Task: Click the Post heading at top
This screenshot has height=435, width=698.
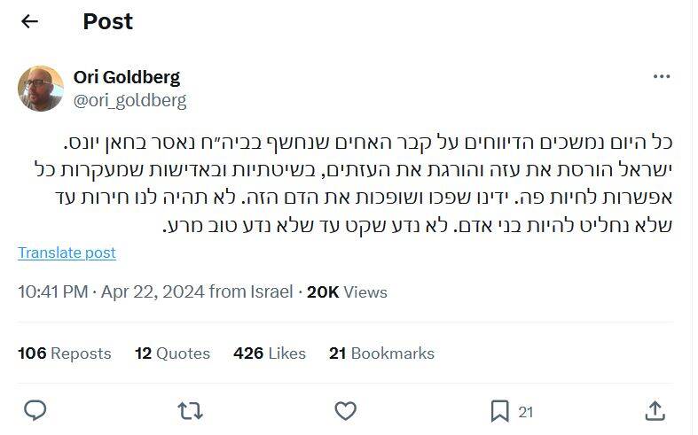Action: (x=108, y=21)
